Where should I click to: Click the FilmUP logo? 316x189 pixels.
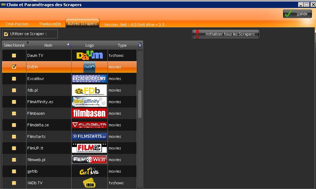89,148
